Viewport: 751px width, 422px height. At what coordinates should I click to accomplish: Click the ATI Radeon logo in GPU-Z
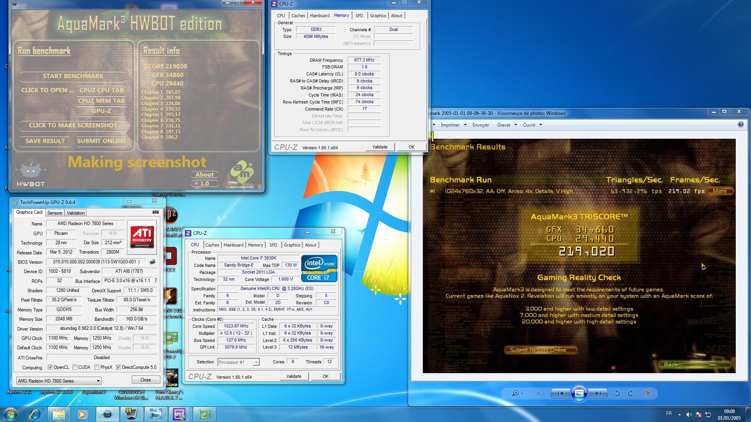point(142,236)
